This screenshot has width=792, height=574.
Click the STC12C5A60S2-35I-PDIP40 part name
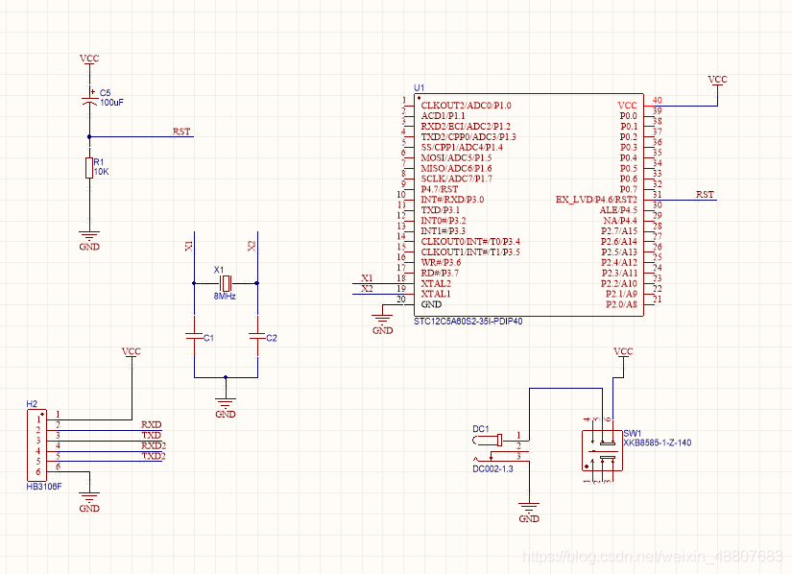(x=468, y=322)
